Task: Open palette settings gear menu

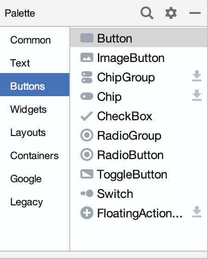Action: (171, 13)
